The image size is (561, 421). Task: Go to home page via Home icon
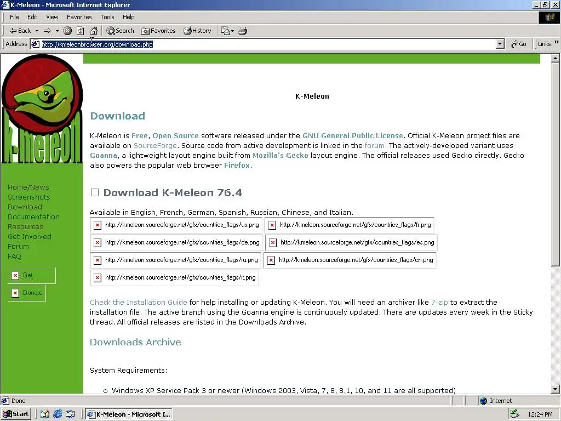pyautogui.click(x=94, y=31)
